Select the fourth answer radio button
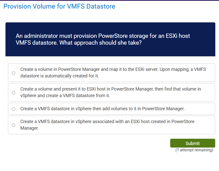Viewport: 219px width, 171px height. click(x=13, y=125)
